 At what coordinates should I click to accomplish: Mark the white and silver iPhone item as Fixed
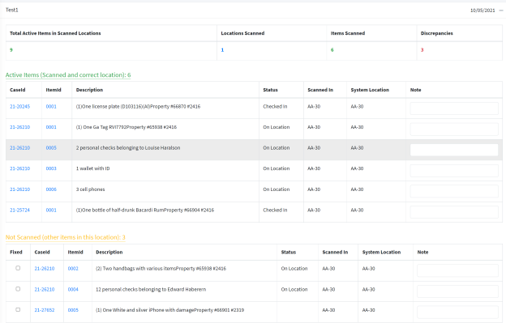(x=18, y=309)
